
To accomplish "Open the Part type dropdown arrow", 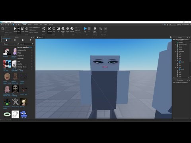I will [54, 33].
